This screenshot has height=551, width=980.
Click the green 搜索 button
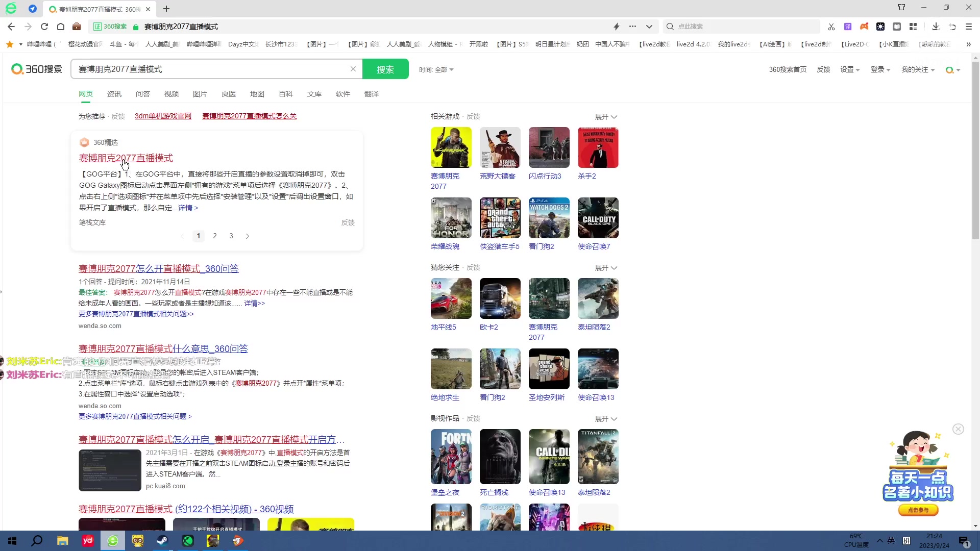coord(385,69)
